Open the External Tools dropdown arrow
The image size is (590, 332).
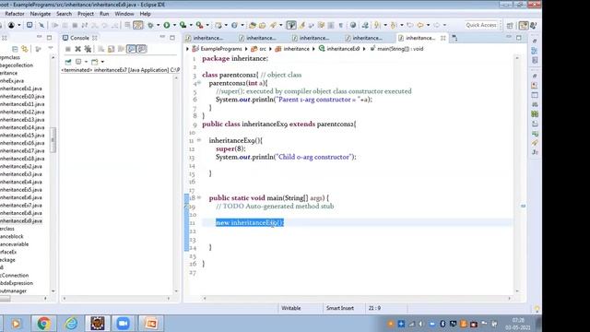207,25
